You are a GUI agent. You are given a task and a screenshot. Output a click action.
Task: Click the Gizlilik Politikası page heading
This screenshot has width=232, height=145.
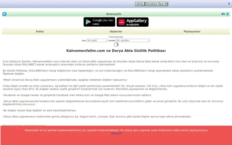(116, 51)
